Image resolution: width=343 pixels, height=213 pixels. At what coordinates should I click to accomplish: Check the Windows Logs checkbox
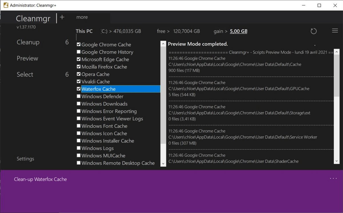click(79, 148)
